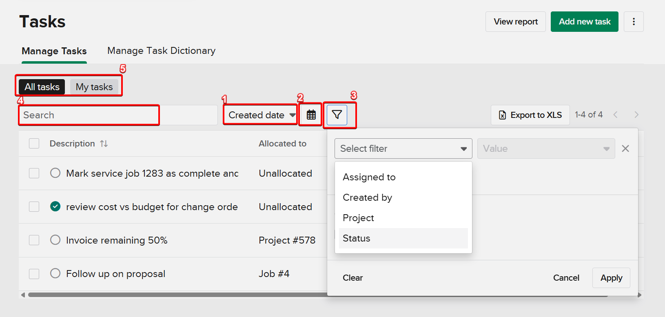Switch to Manage Task Dictionary tab
This screenshot has width=665, height=317.
pos(161,51)
